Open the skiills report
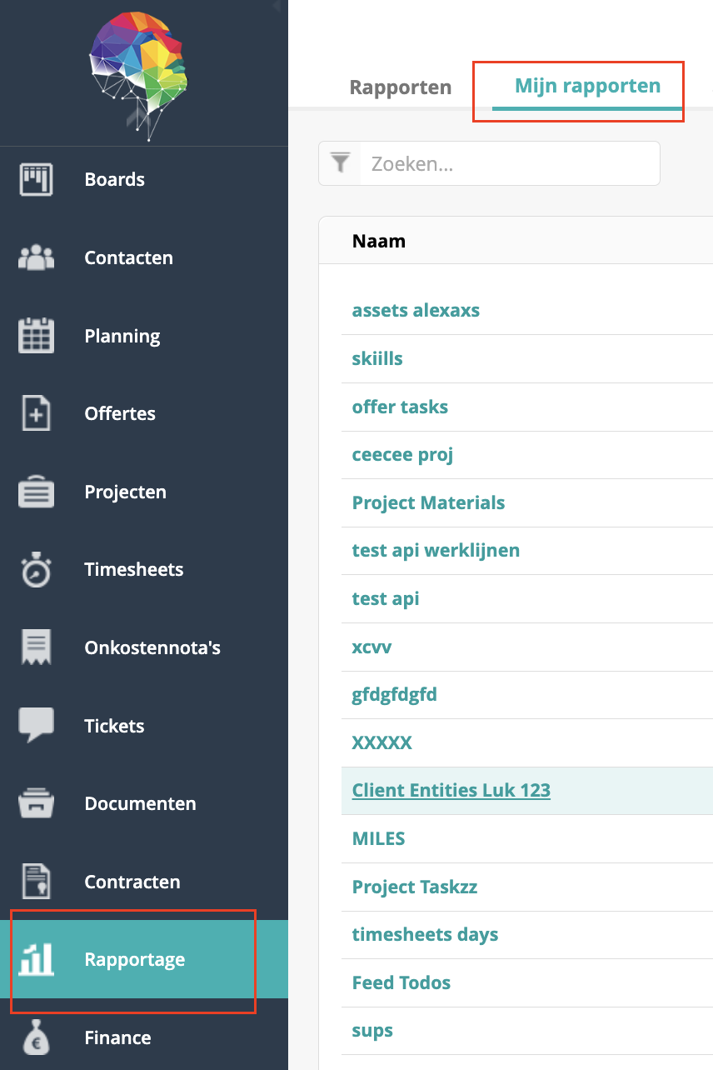Image resolution: width=713 pixels, height=1070 pixels. click(x=377, y=358)
